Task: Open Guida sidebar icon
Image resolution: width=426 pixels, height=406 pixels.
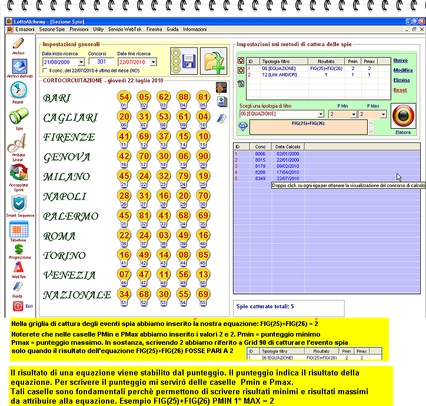Action: click(x=18, y=286)
